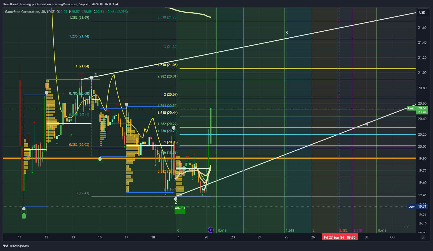Click the GameStop Corporation, 30, NYSE title
The image size is (433, 251).
click(x=30, y=12)
